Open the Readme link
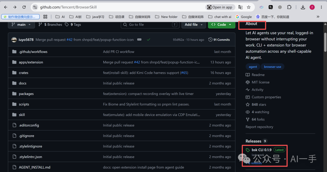Viewport: 327px width, 172px height. click(x=255, y=75)
